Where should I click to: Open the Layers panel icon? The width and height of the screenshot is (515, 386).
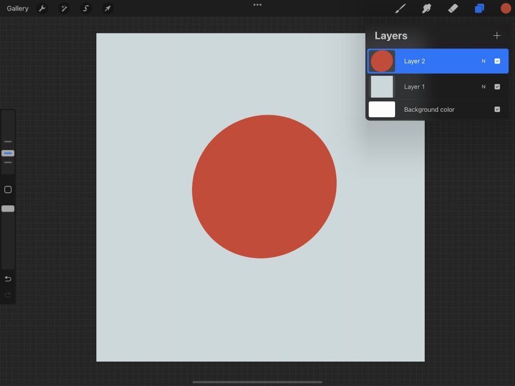point(479,8)
